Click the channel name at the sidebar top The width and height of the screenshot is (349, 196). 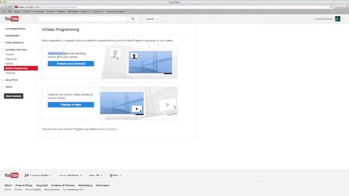point(15,29)
